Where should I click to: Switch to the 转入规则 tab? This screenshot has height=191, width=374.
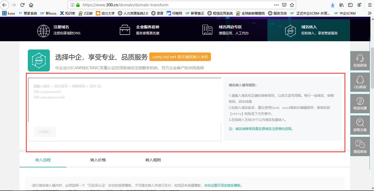click(x=153, y=160)
